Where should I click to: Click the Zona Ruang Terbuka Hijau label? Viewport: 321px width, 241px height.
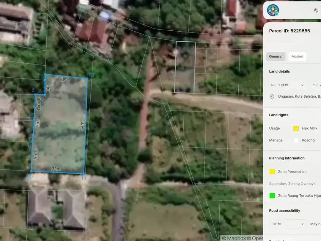299,196
